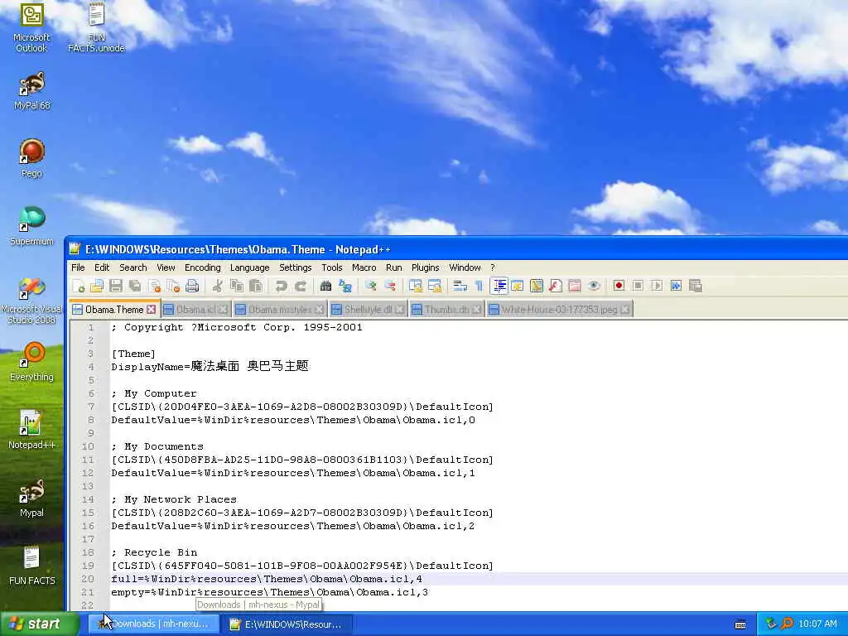
Task: Open the Tools menu
Action: pyautogui.click(x=331, y=267)
